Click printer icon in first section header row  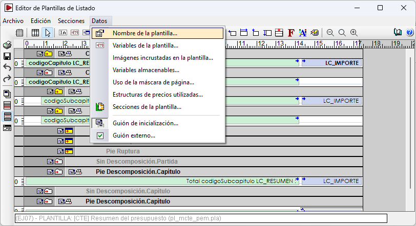click(69, 54)
